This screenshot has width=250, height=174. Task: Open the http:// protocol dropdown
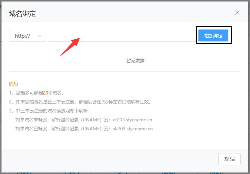[28, 36]
